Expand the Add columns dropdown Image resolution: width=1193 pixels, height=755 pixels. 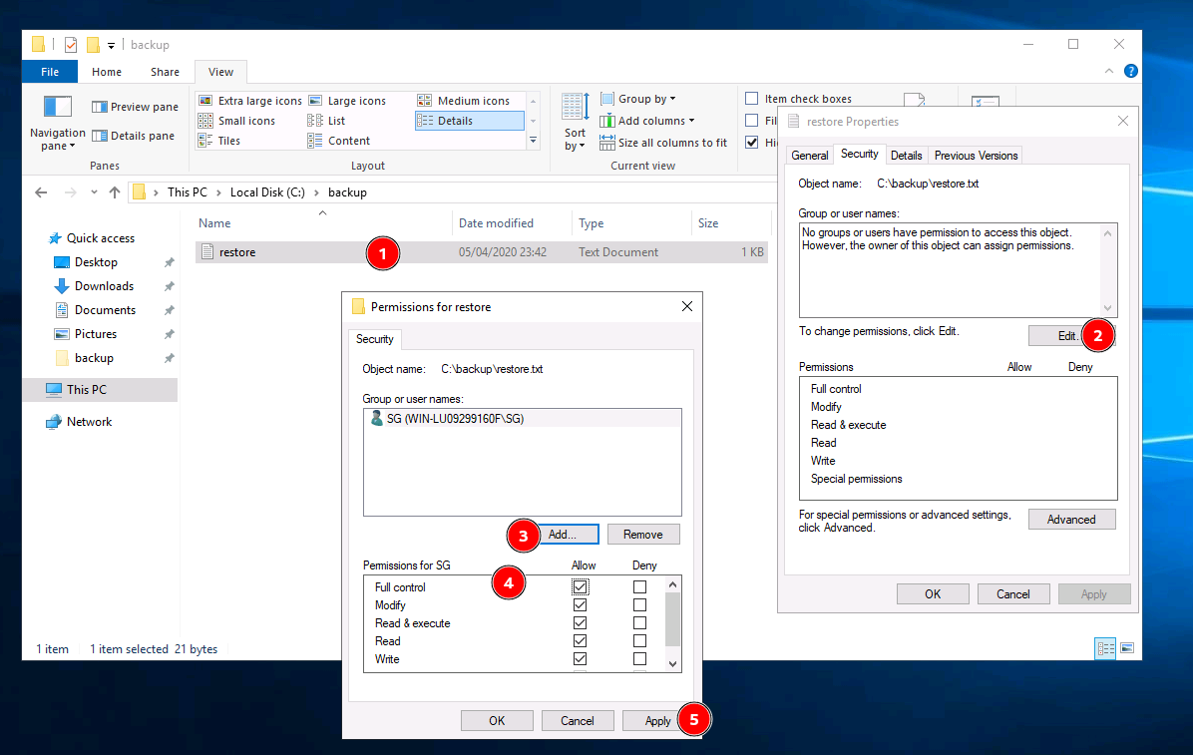pos(647,121)
